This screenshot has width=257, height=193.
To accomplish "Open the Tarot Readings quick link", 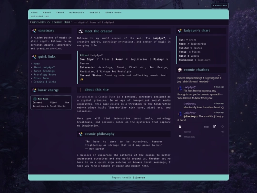I will pos(44,71).
